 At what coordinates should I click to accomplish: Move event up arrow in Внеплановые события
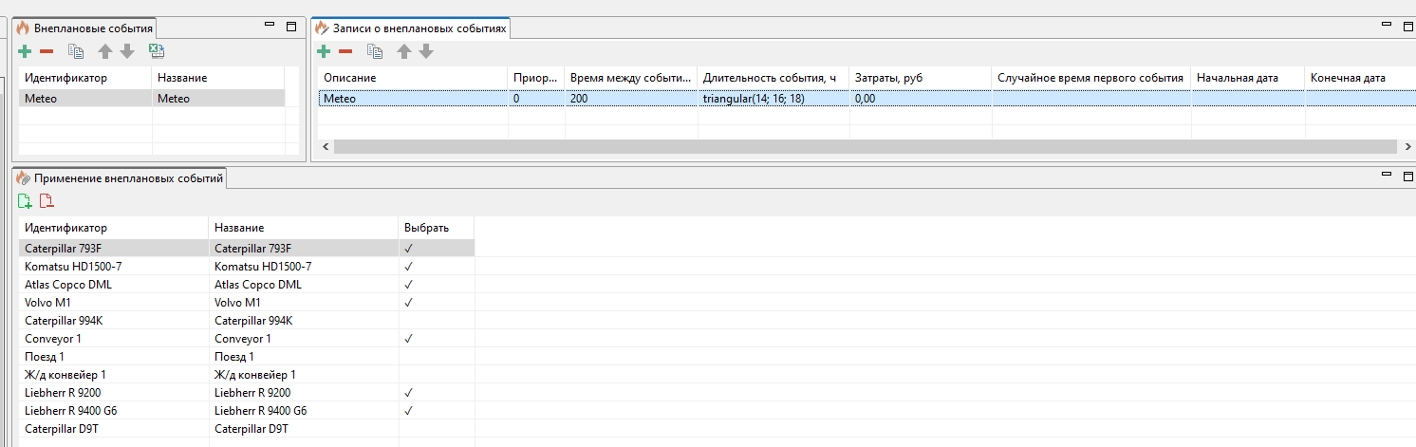[x=105, y=51]
